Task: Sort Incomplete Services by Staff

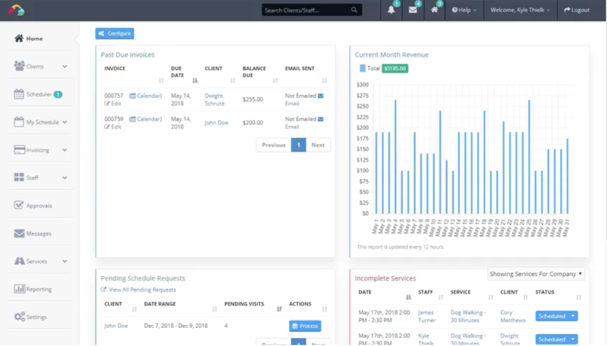Action: (441, 297)
